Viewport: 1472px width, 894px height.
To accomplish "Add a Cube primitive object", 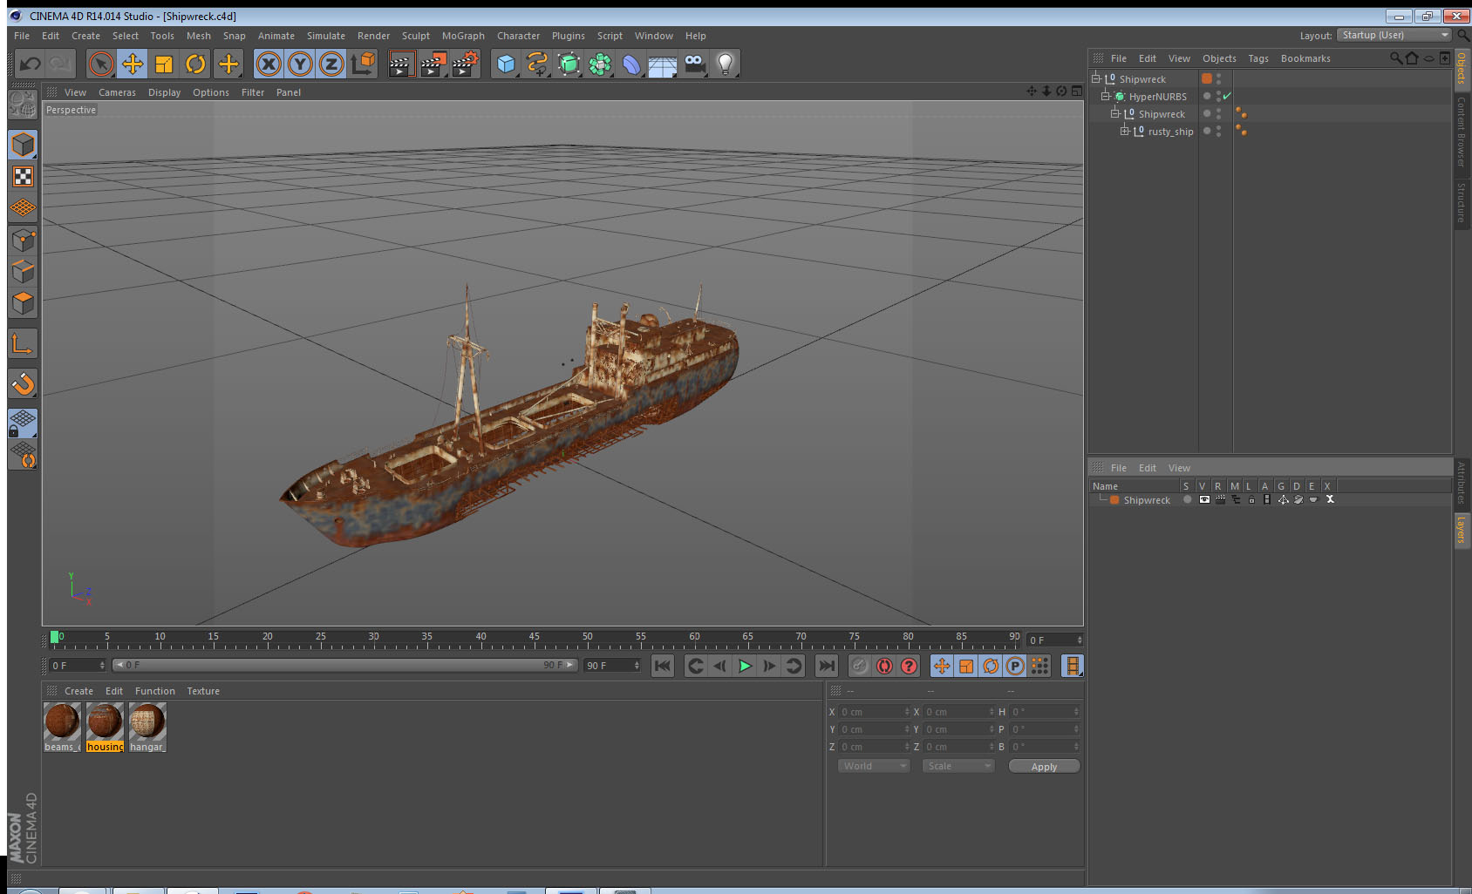I will click(506, 64).
